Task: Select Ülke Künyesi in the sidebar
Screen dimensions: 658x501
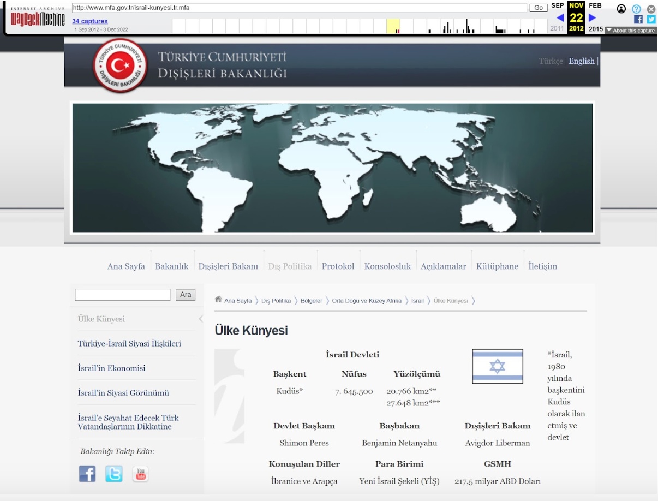Action: click(101, 319)
